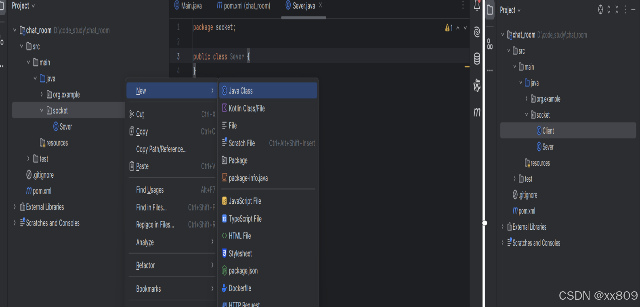Image resolution: width=640 pixels, height=307 pixels.
Task: Select Copy in the context menu
Action: 171,131
